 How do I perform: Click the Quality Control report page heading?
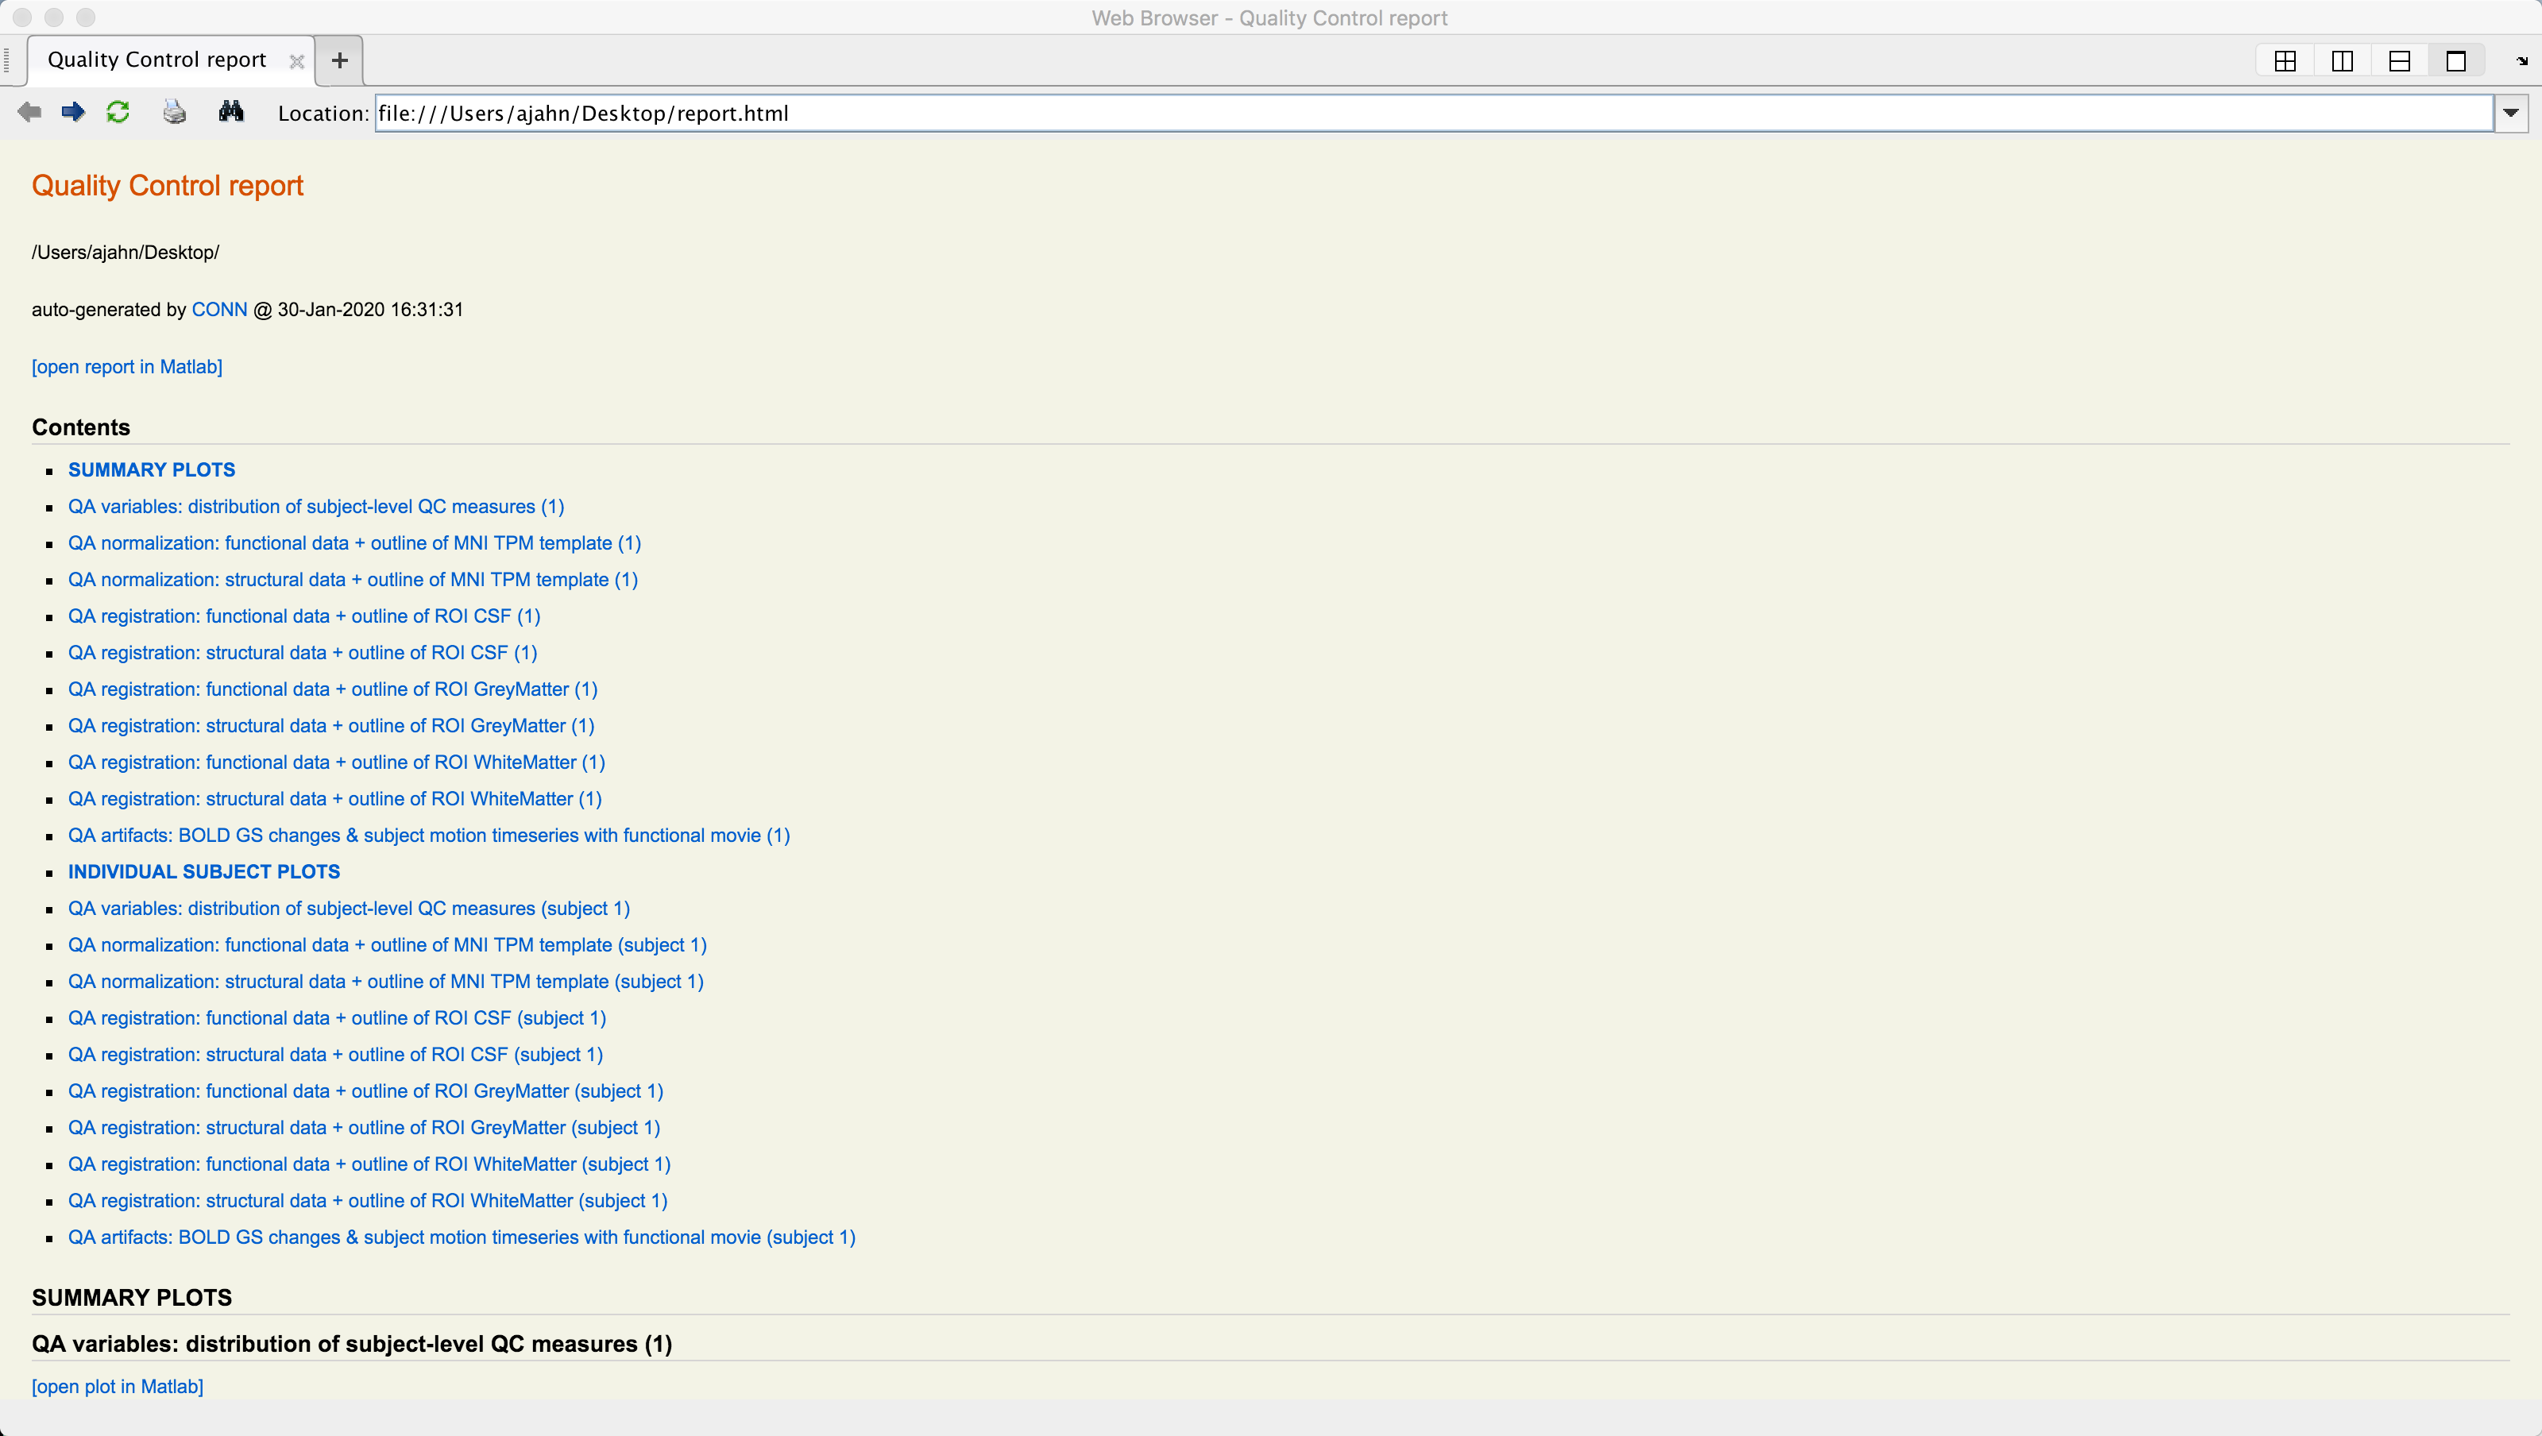coord(168,186)
